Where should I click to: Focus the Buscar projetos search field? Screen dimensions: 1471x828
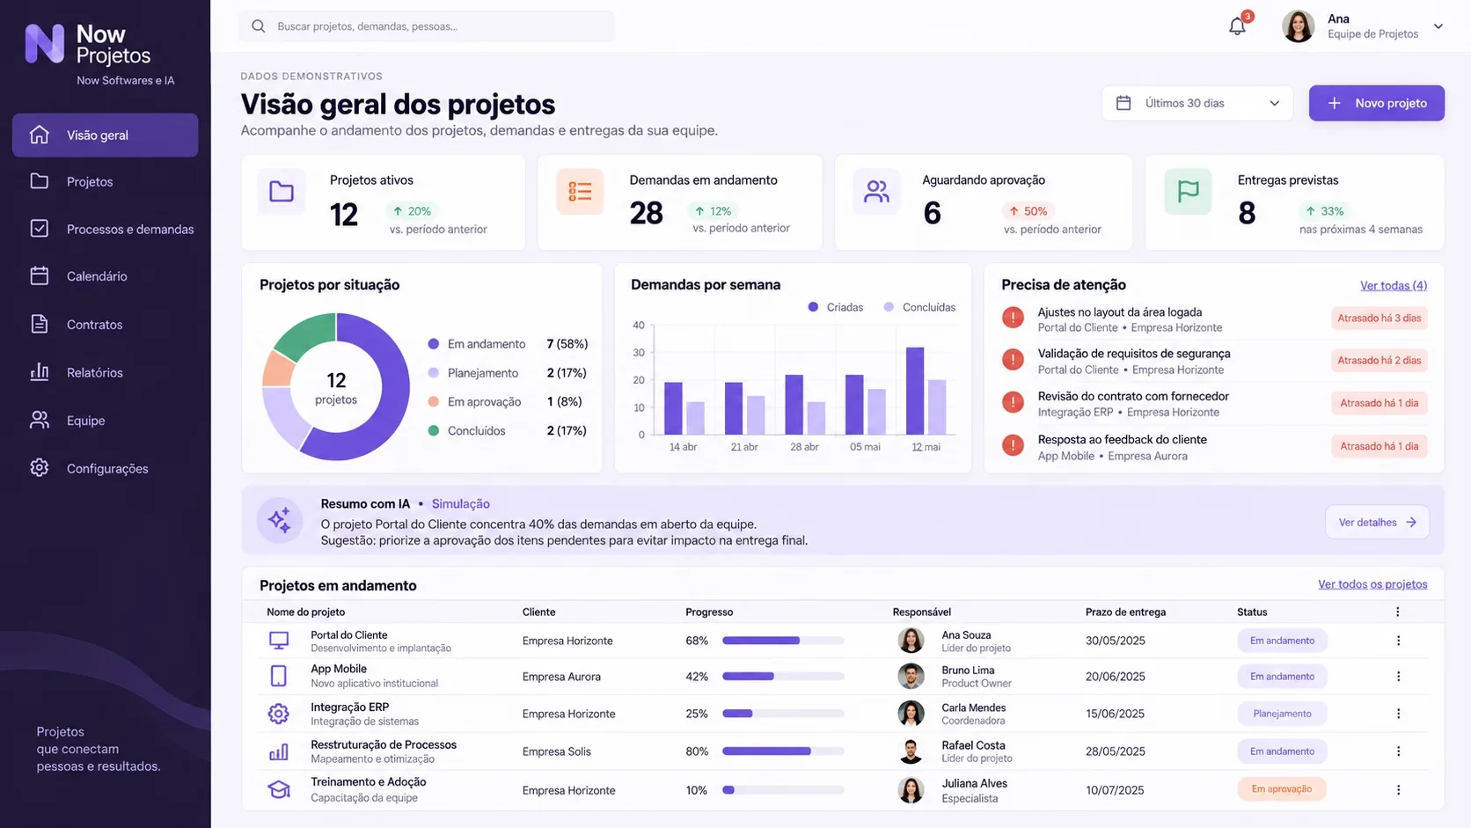click(x=427, y=26)
